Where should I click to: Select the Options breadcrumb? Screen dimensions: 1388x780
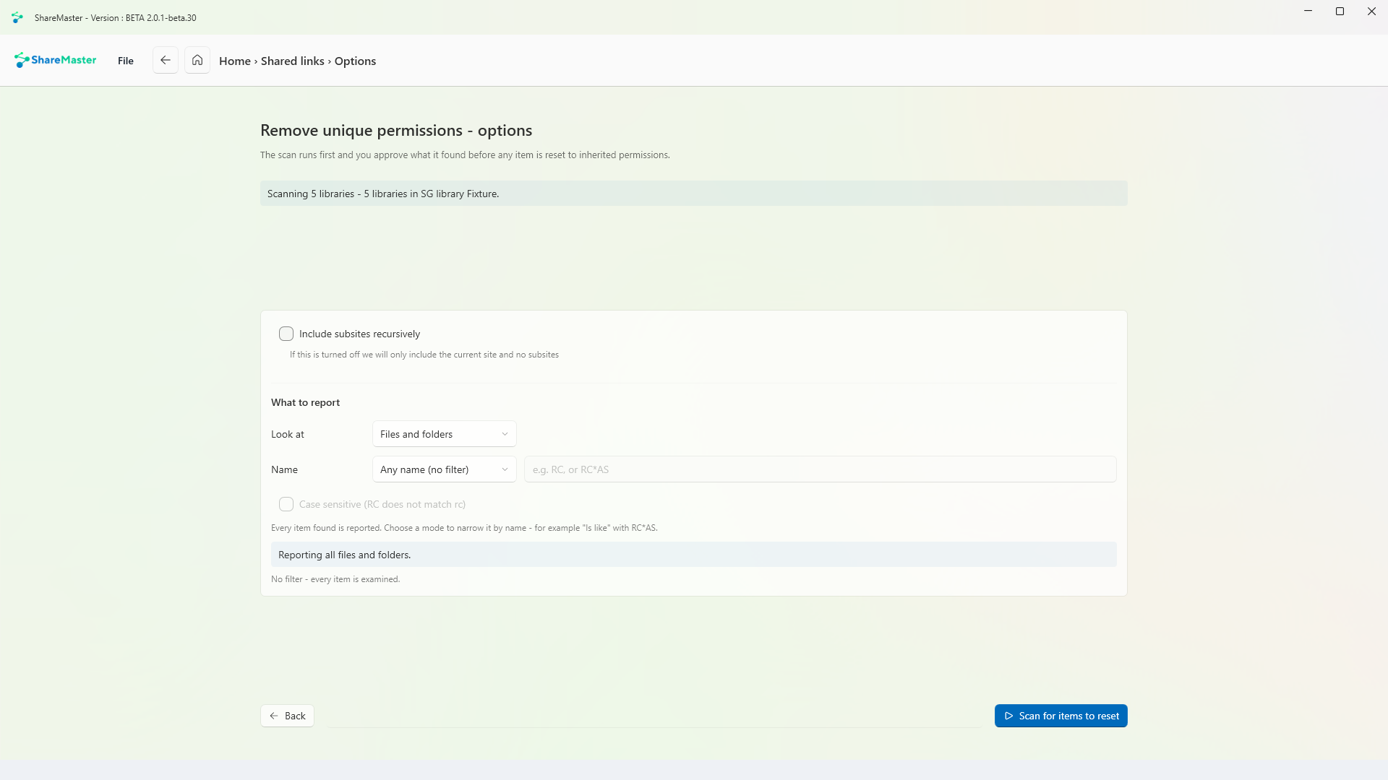pos(355,61)
